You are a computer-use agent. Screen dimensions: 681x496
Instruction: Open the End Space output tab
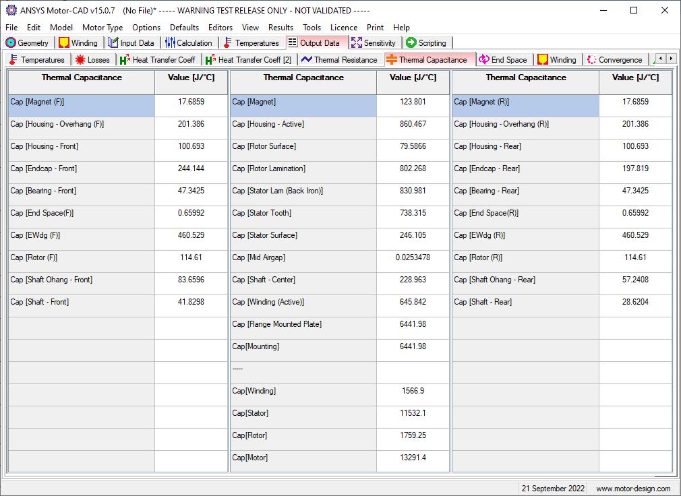pos(503,60)
